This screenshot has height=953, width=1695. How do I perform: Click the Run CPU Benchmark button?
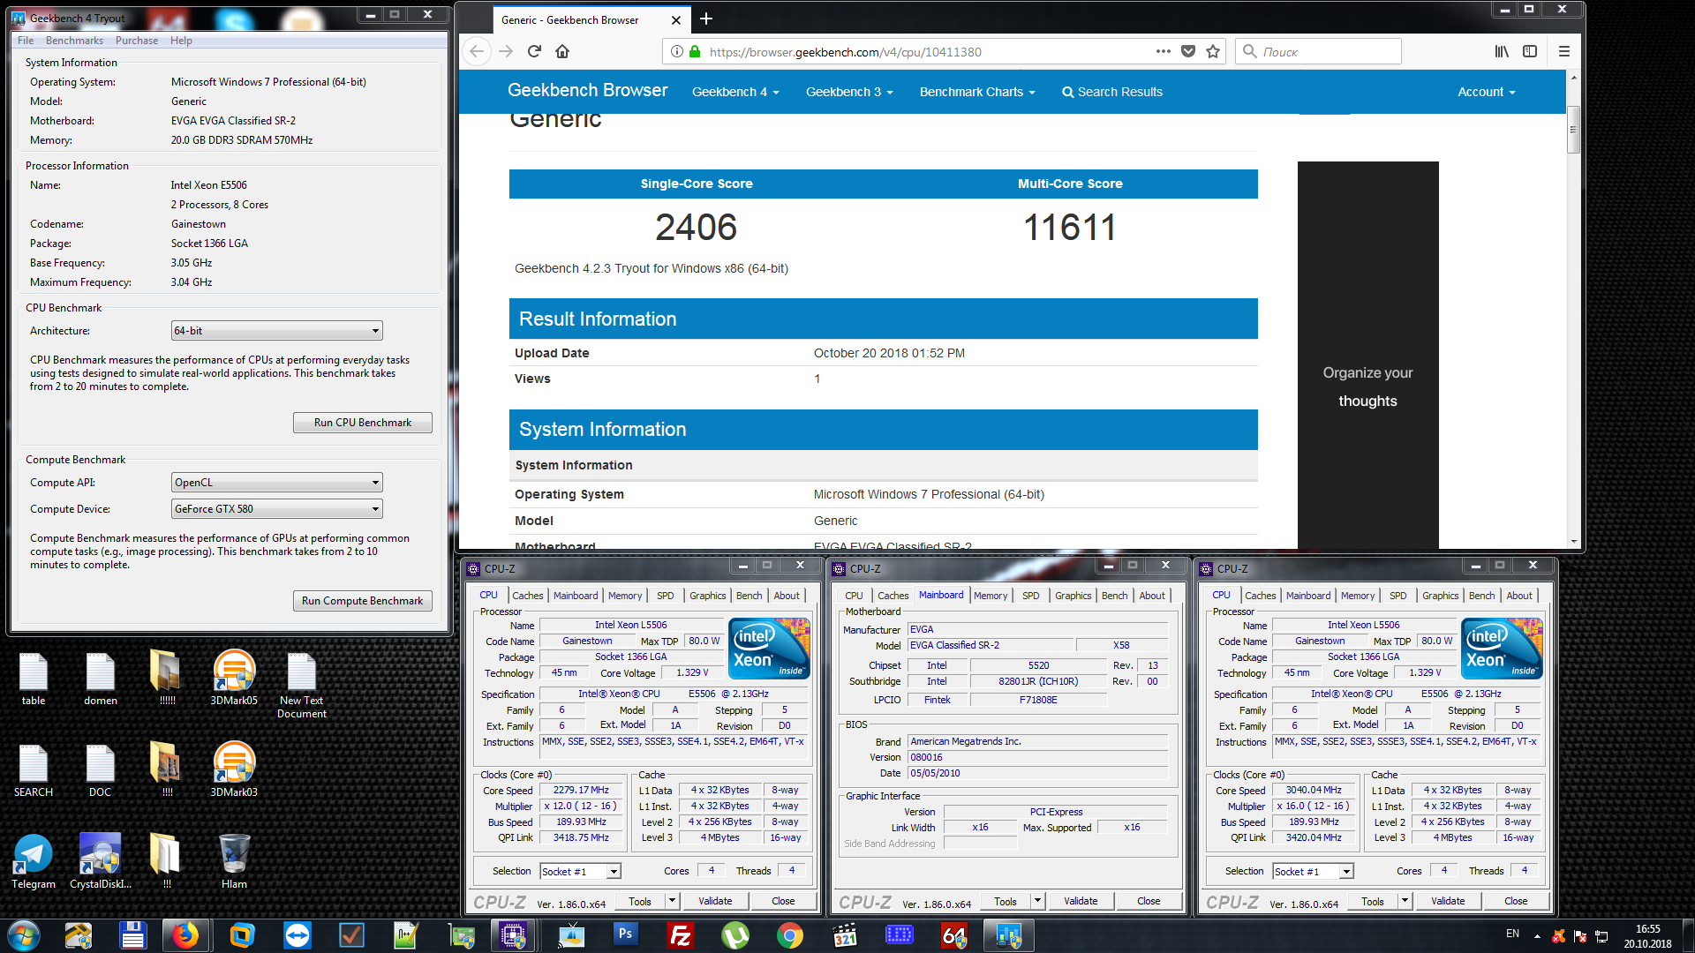pyautogui.click(x=363, y=423)
